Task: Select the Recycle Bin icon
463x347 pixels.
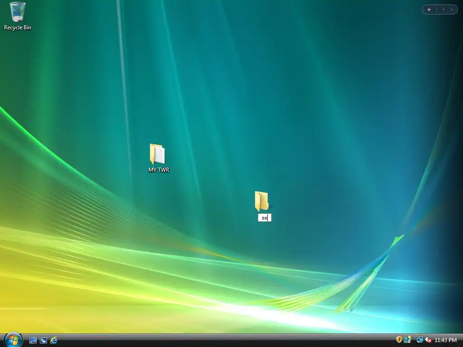Action: (18, 12)
